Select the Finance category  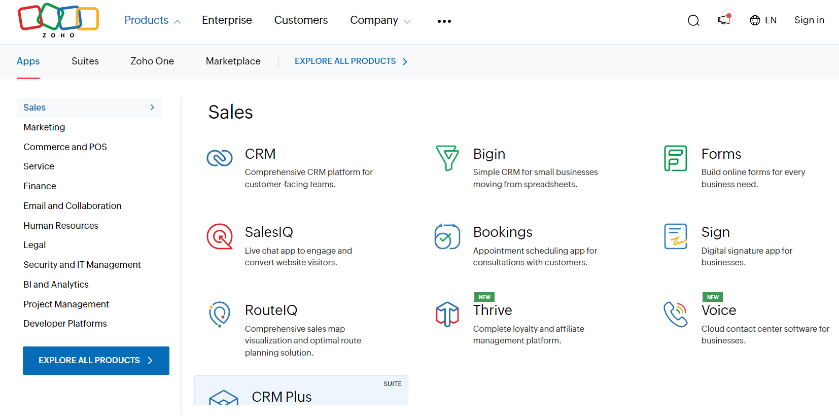40,186
